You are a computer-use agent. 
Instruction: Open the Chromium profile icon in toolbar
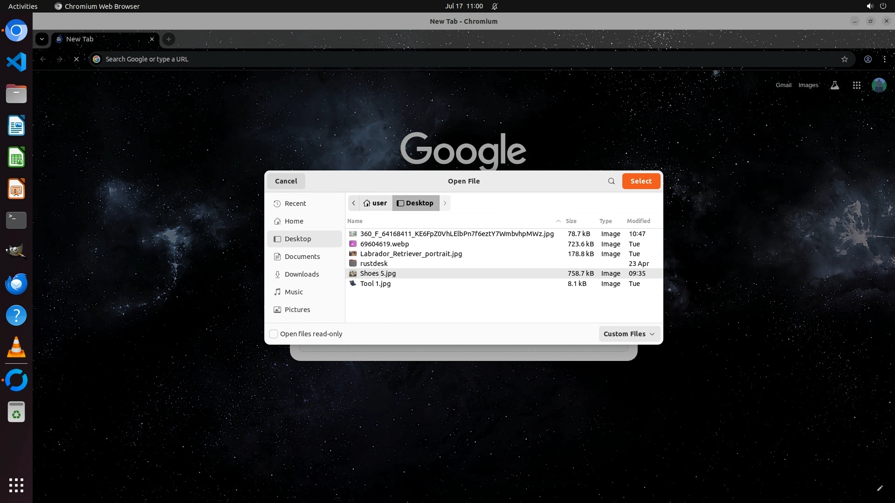867,59
